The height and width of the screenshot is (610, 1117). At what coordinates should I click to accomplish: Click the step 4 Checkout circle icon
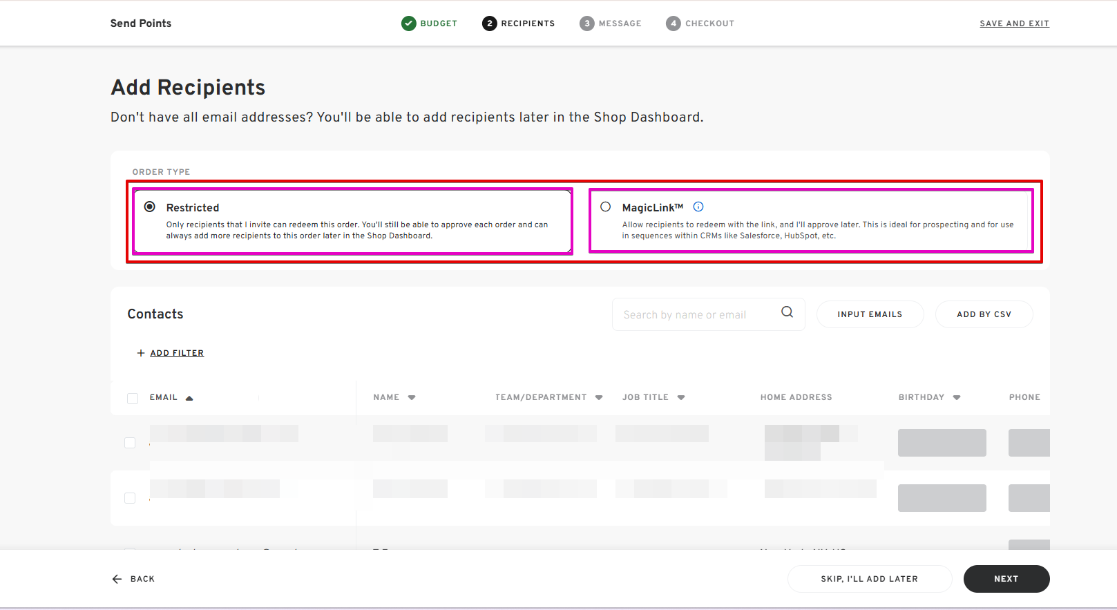(674, 23)
